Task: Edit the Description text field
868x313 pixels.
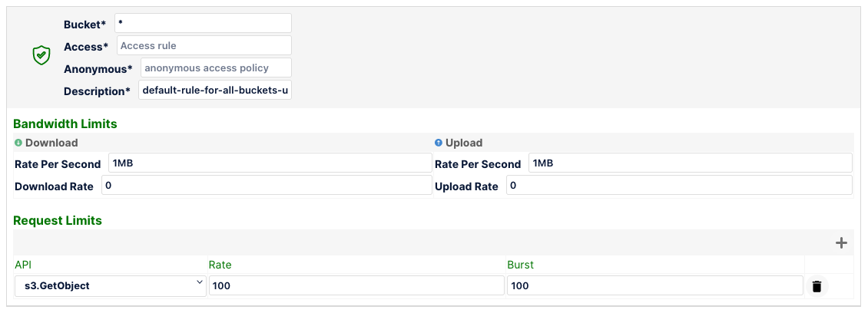Action: tap(215, 91)
